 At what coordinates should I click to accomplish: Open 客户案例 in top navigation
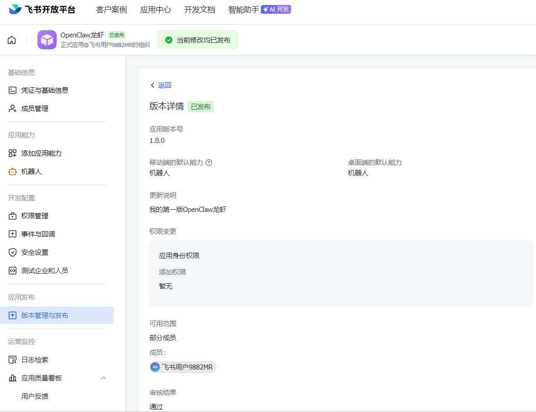(111, 10)
